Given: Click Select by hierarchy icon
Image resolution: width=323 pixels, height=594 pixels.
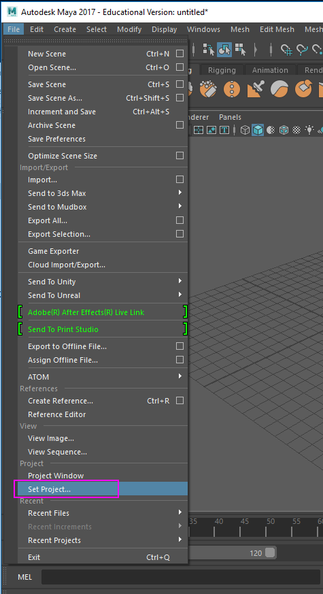Looking at the screenshot, I should click(209, 49).
